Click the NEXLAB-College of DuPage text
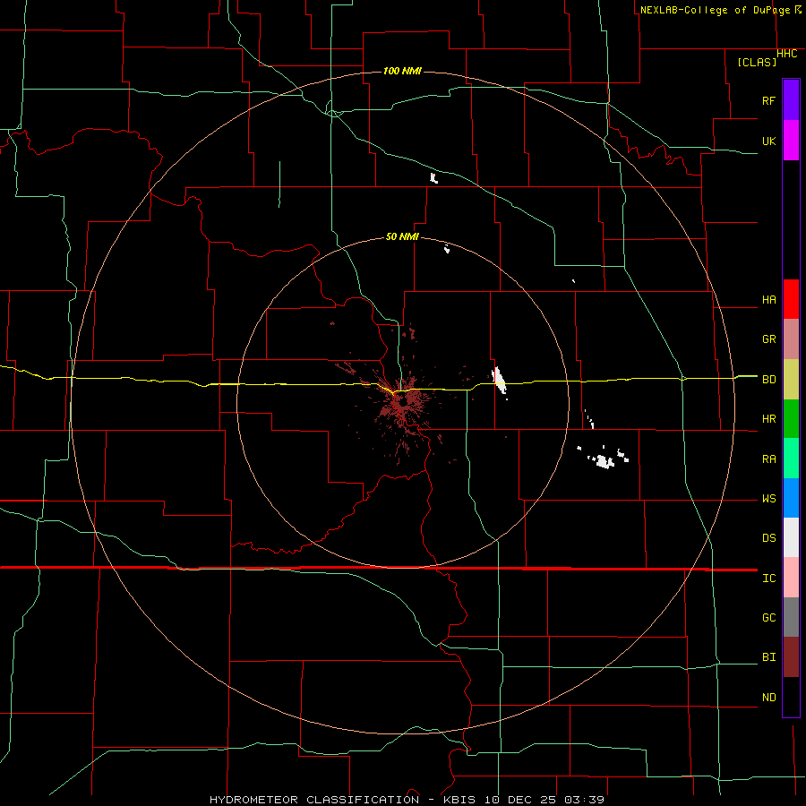Viewport: 806px width, 806px height. coord(715,10)
